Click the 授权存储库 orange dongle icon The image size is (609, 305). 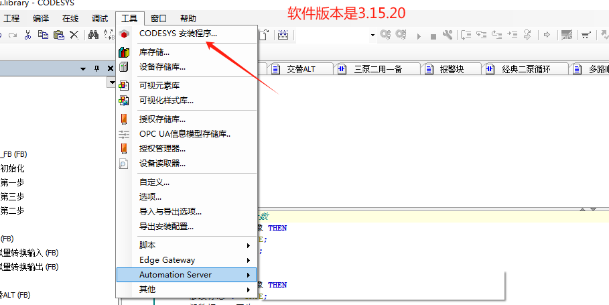coord(123,119)
